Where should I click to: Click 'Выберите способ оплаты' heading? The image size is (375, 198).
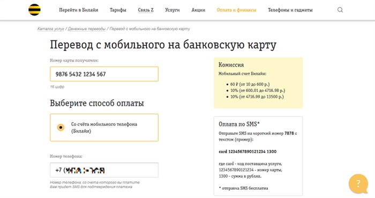(x=97, y=104)
